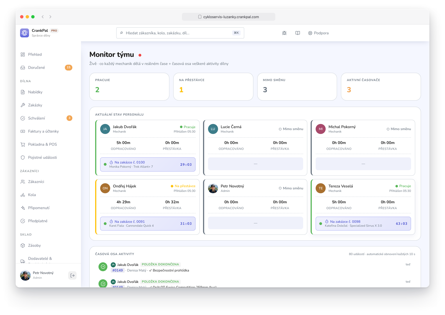Click the search field Hledat zákazníka
The height and width of the screenshot is (315, 445).
coord(180,33)
